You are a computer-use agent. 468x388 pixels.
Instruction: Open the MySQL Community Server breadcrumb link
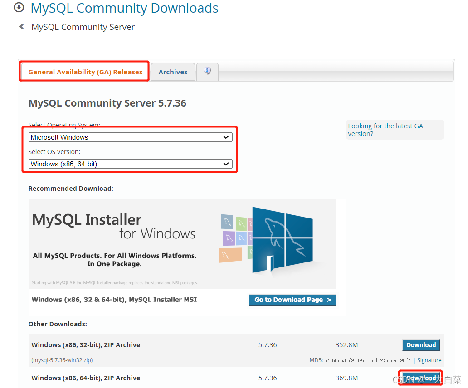point(83,27)
